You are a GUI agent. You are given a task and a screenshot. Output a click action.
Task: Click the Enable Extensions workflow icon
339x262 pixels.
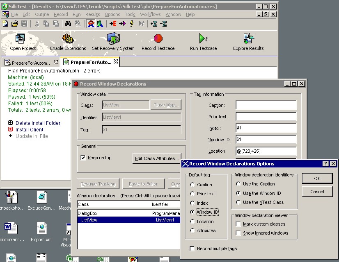pos(68,38)
